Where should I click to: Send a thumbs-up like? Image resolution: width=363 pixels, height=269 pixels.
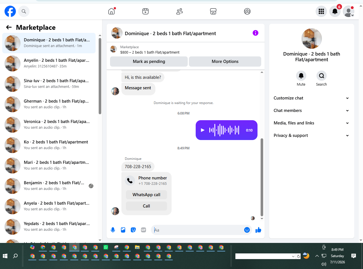click(x=258, y=230)
